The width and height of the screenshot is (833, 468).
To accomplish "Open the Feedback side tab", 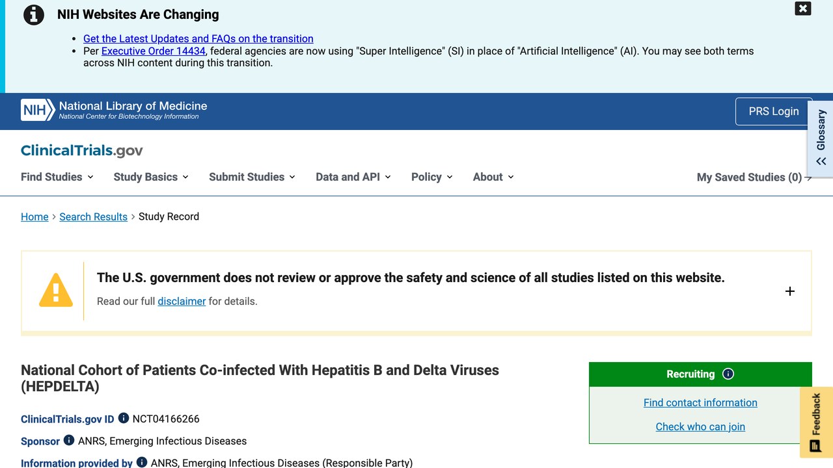I will (x=816, y=422).
